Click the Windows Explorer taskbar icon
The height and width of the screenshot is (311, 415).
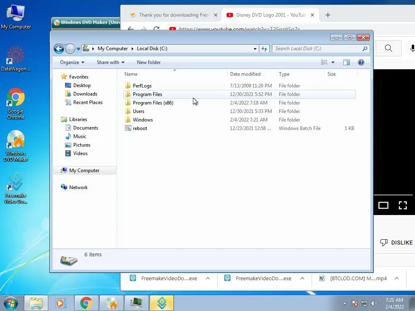36,303
